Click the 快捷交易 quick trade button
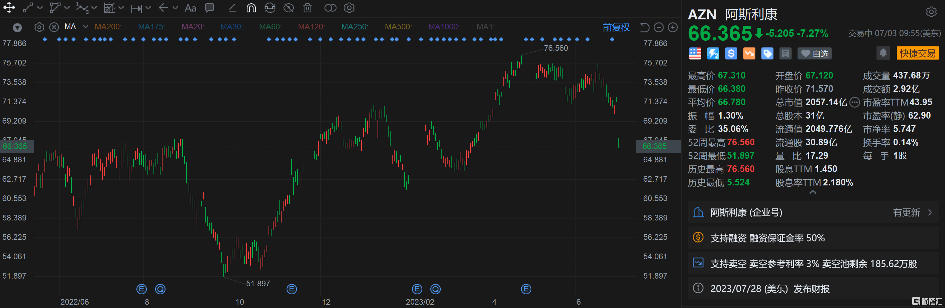Image resolution: width=945 pixels, height=308 pixels. (x=918, y=53)
